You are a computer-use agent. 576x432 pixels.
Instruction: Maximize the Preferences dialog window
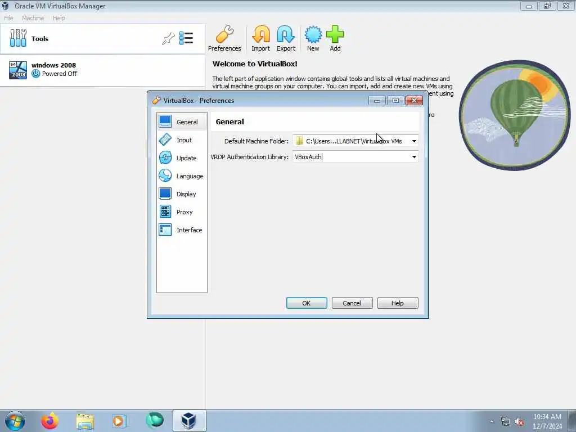coord(395,101)
